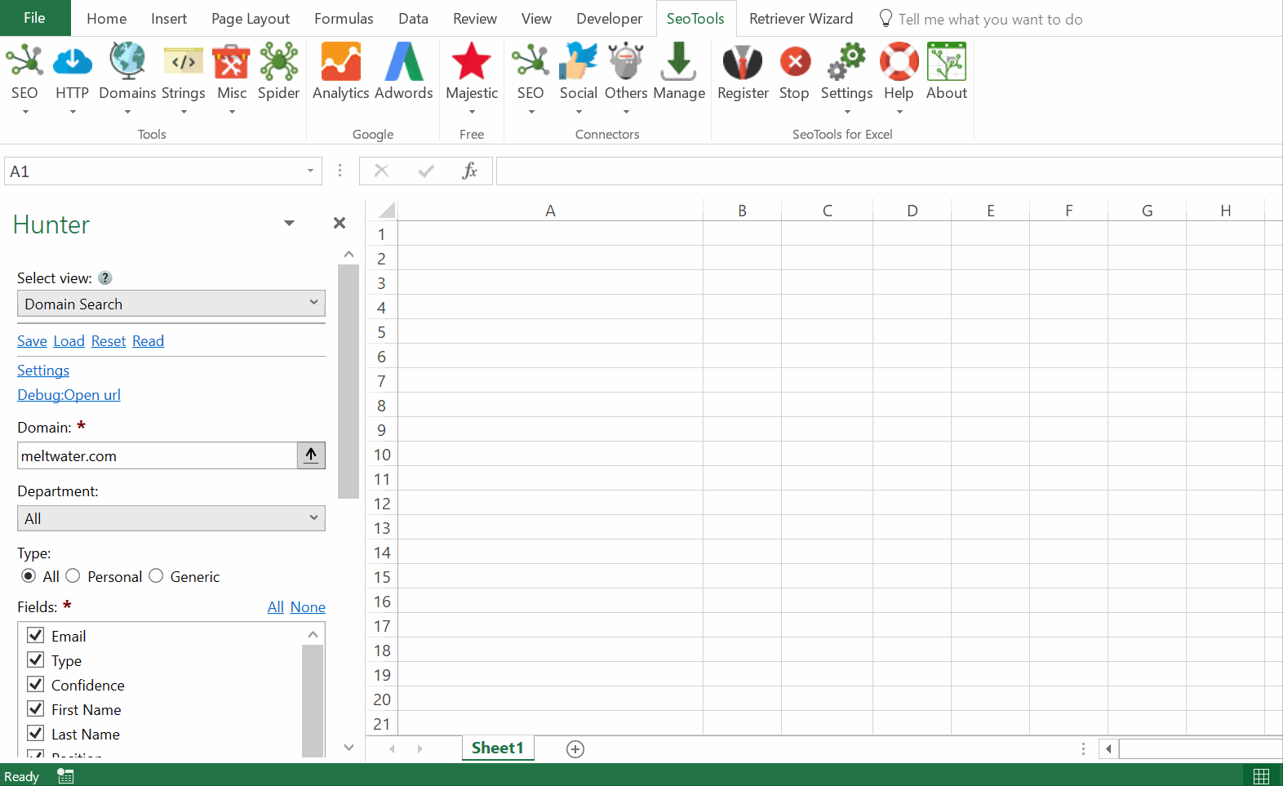Click the Load link in Hunter pane
The image size is (1283, 786).
69,341
